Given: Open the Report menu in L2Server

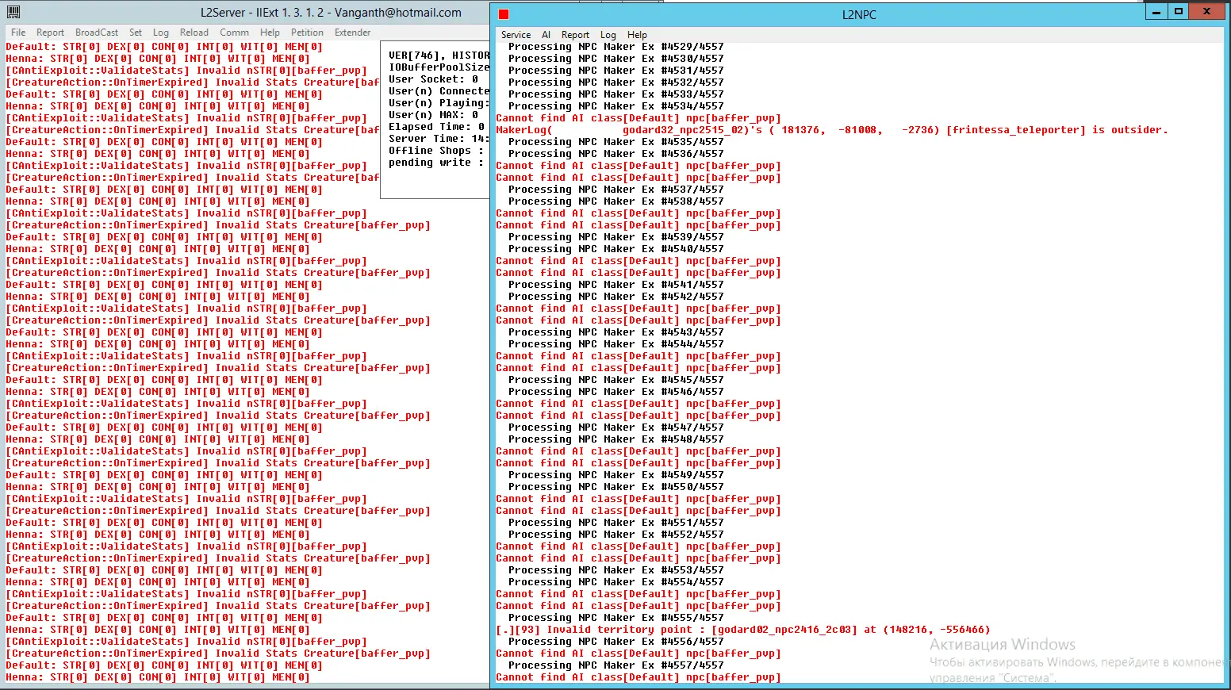Looking at the screenshot, I should pos(50,33).
